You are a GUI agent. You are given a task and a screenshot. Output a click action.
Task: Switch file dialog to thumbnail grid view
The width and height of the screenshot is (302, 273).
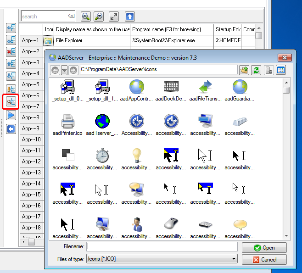pyautogui.click(x=281, y=70)
